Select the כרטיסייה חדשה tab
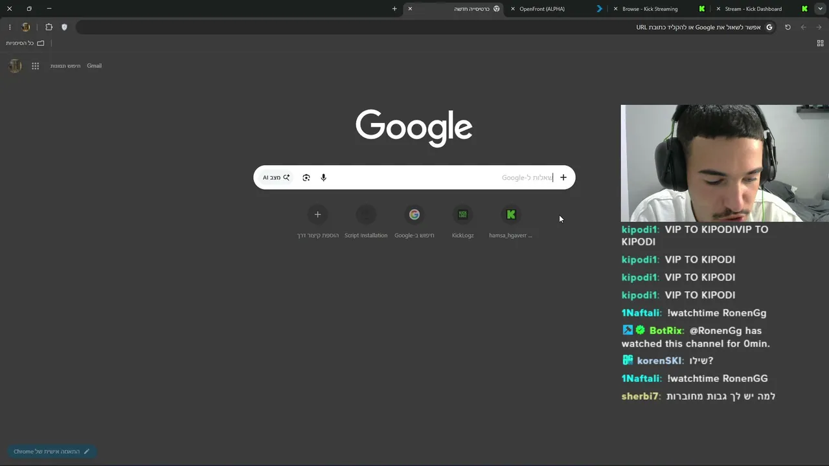Viewport: 829px width, 466px height. 453,9
